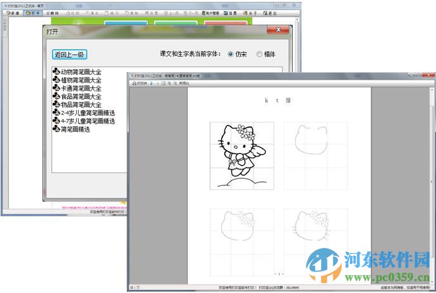The image size is (436, 293).
Task: Open 用户管理 (User management) in the main toolbar
Action: [210, 13]
